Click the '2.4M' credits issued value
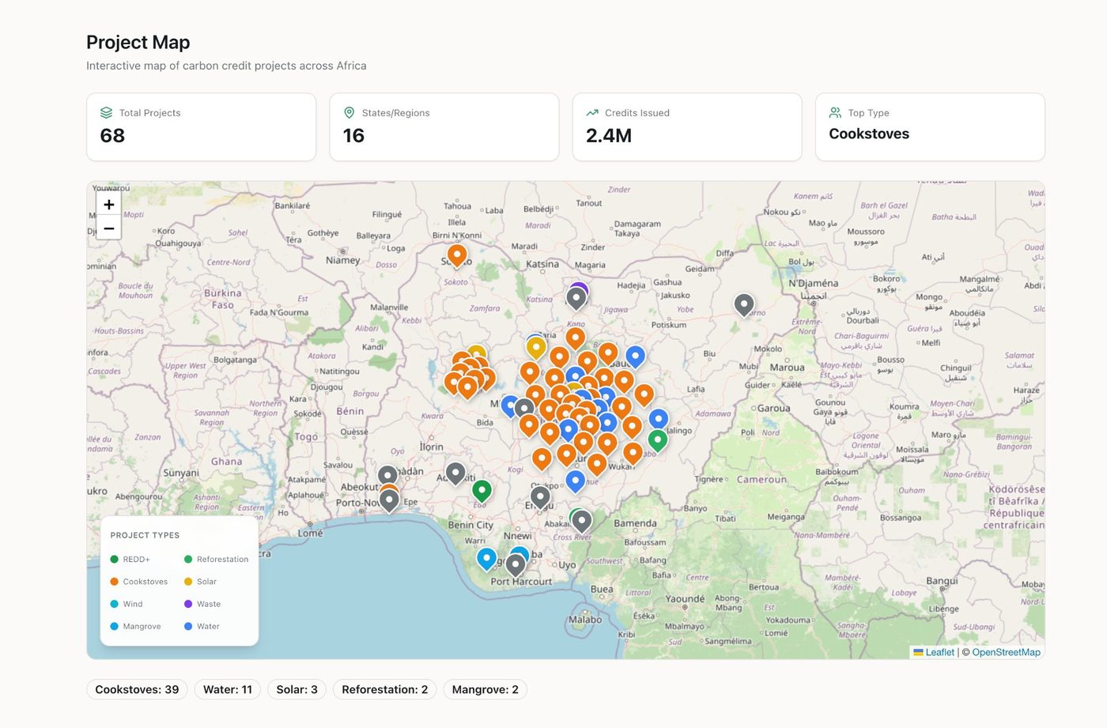The width and height of the screenshot is (1107, 728). click(x=609, y=136)
